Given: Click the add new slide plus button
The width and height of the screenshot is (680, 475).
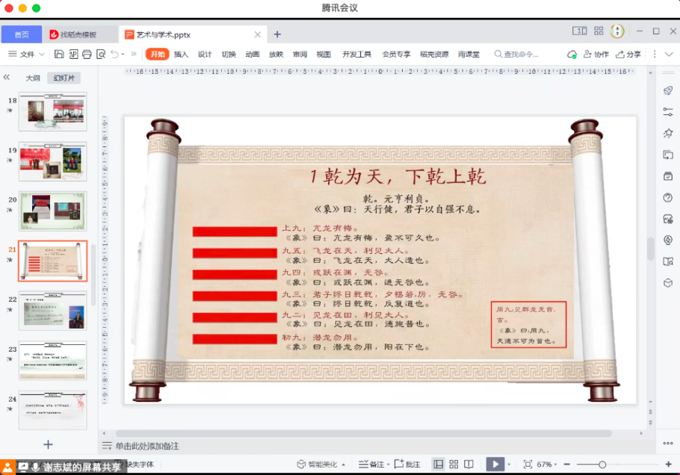Looking at the screenshot, I should (x=48, y=444).
